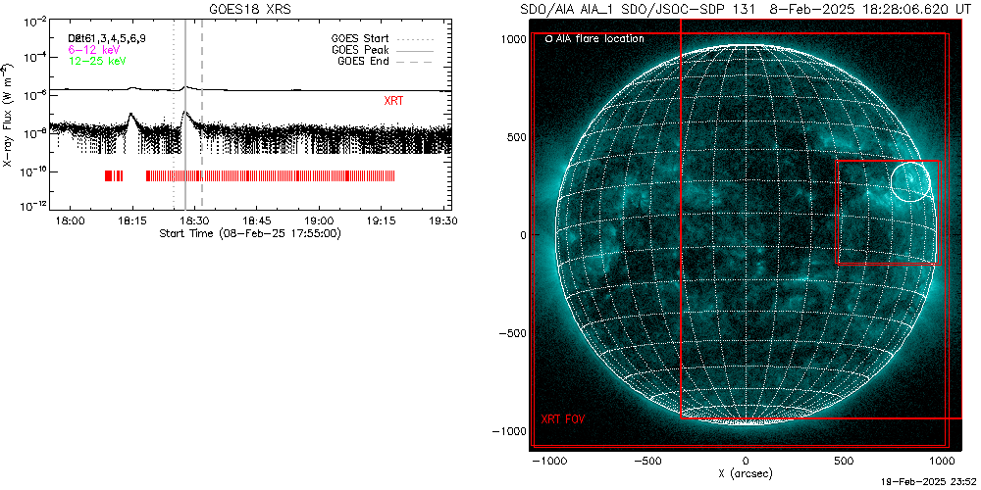Click the 1000 Y-axis tick label
The width and height of the screenshot is (981, 490).
512,38
